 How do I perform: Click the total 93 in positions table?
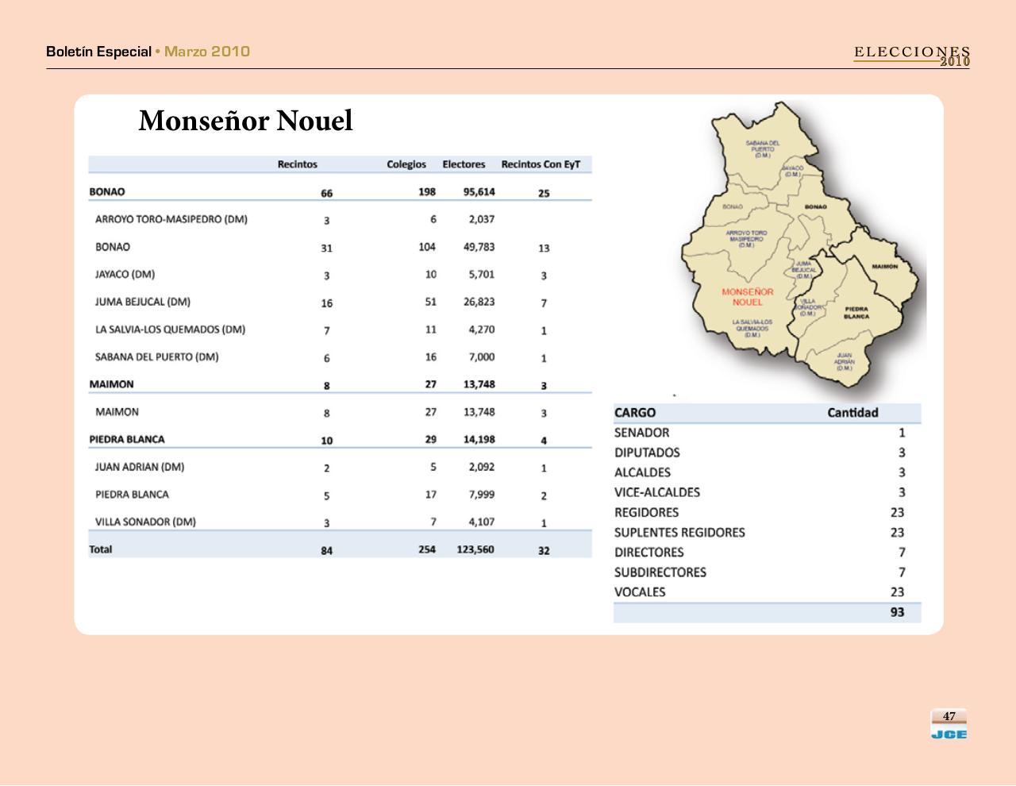pyautogui.click(x=897, y=612)
